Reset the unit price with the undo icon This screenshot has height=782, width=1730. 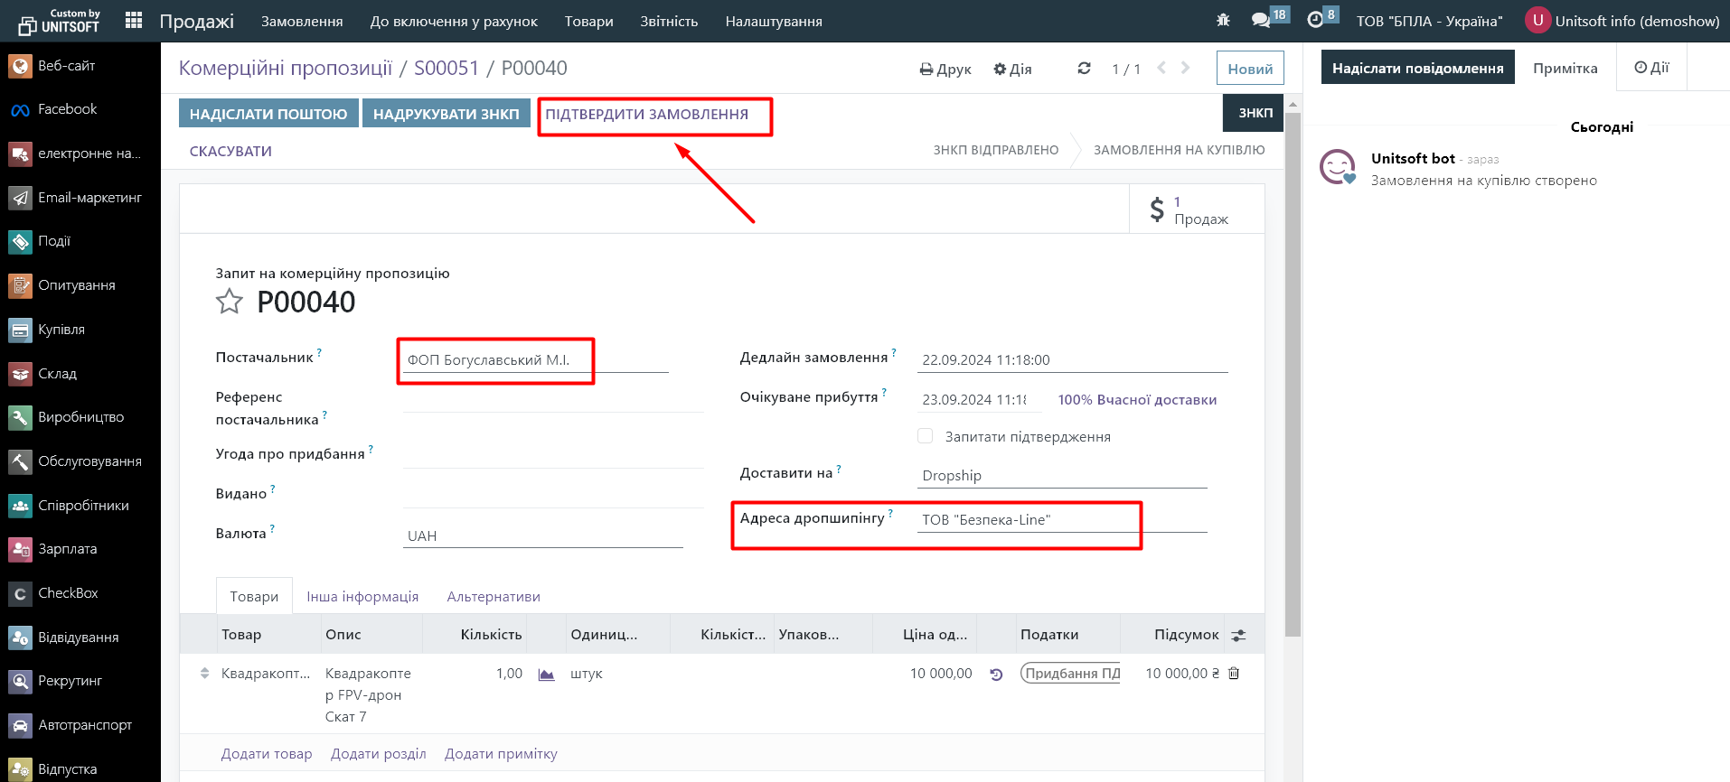point(996,675)
